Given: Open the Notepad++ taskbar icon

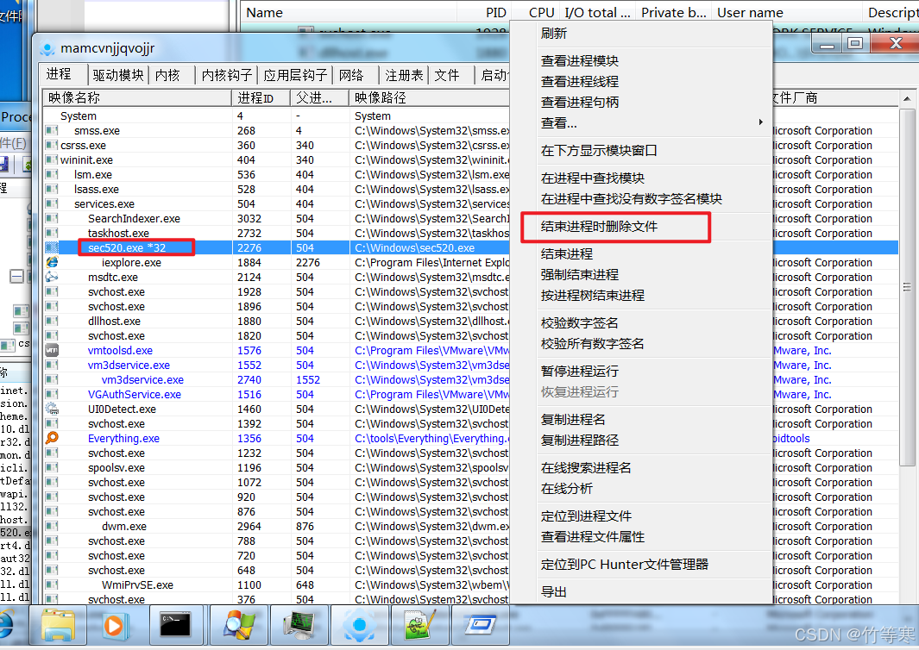Looking at the screenshot, I should coord(419,626).
